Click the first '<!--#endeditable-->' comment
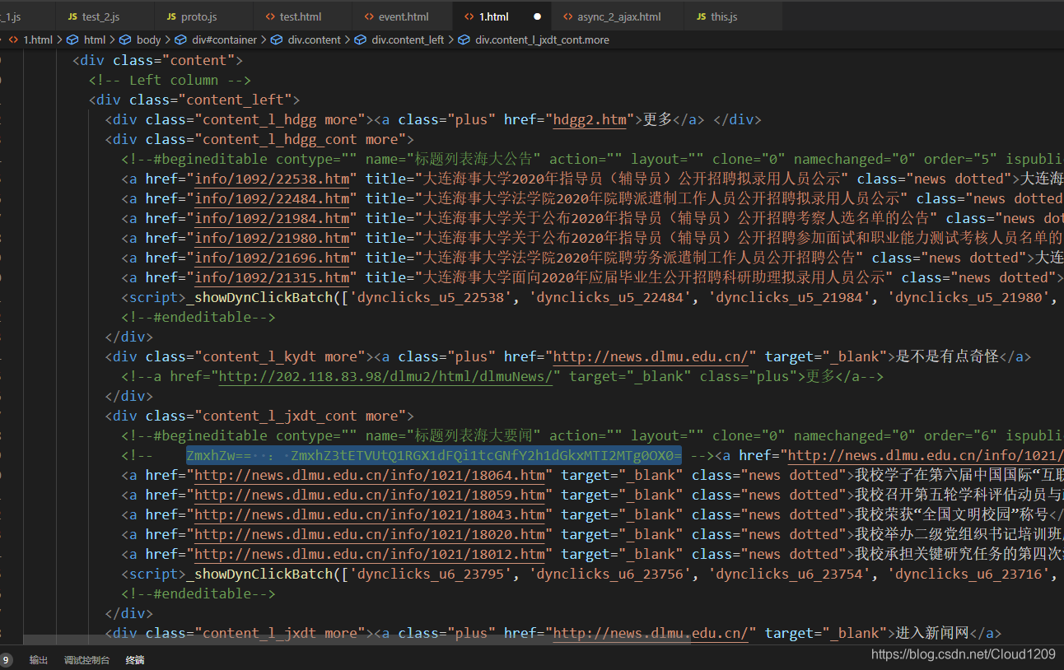The height and width of the screenshot is (670, 1064). point(198,318)
